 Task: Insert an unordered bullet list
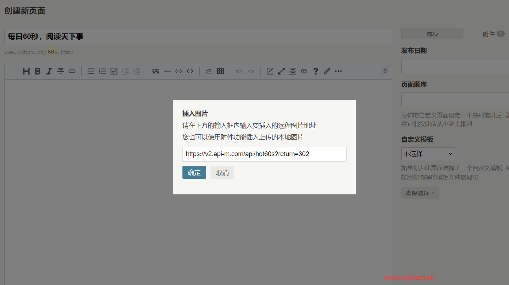point(91,71)
